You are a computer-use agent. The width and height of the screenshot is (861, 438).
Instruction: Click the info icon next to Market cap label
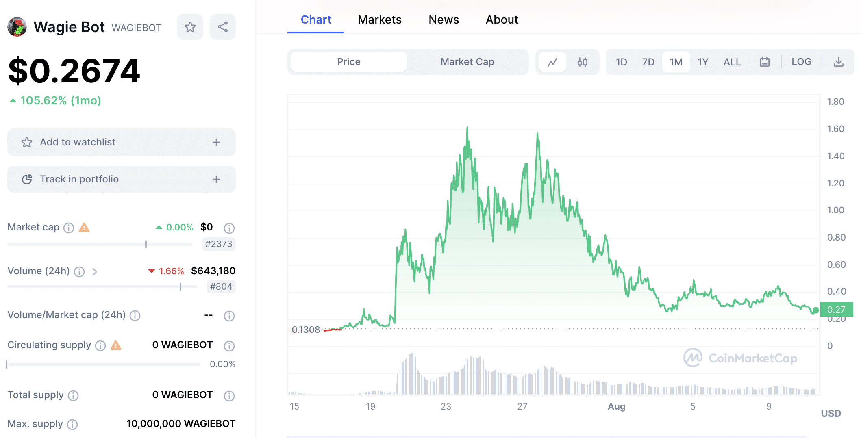point(69,228)
